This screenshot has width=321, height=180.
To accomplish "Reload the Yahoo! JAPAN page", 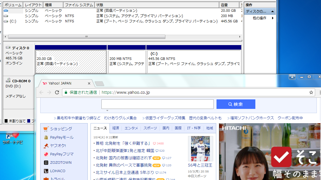I will click(57, 92).
